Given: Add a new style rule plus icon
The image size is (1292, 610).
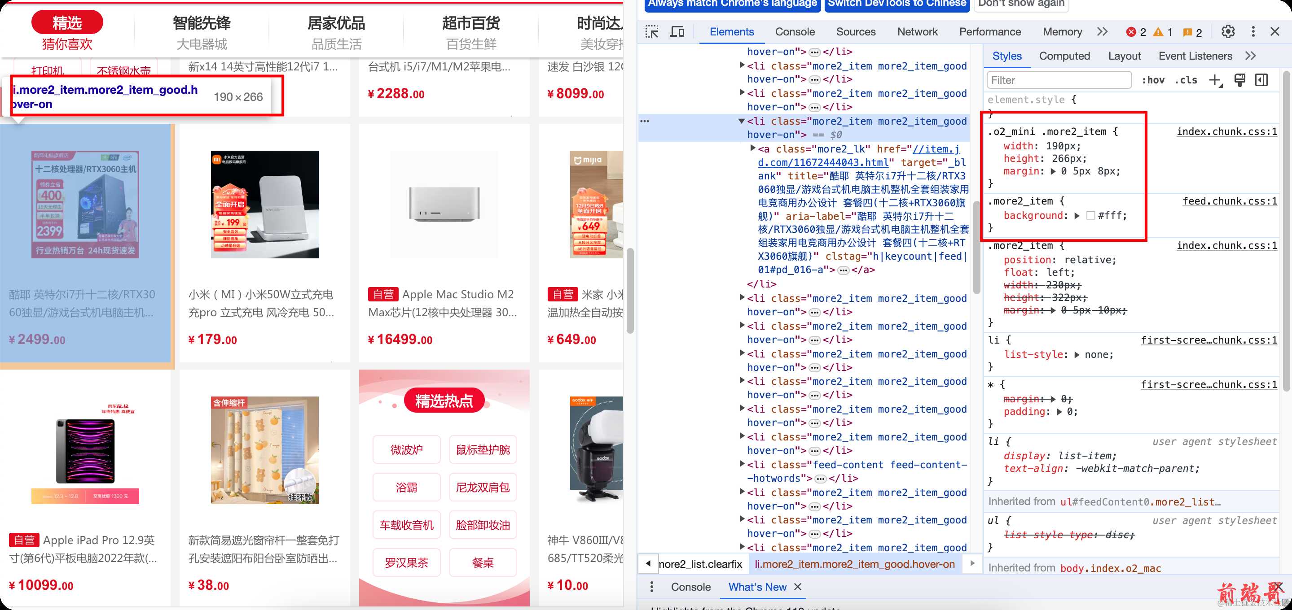Looking at the screenshot, I should (x=1215, y=80).
